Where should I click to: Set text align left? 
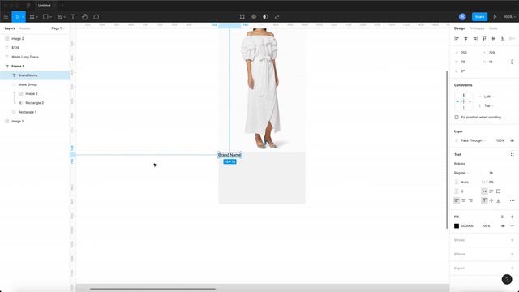[x=457, y=200]
